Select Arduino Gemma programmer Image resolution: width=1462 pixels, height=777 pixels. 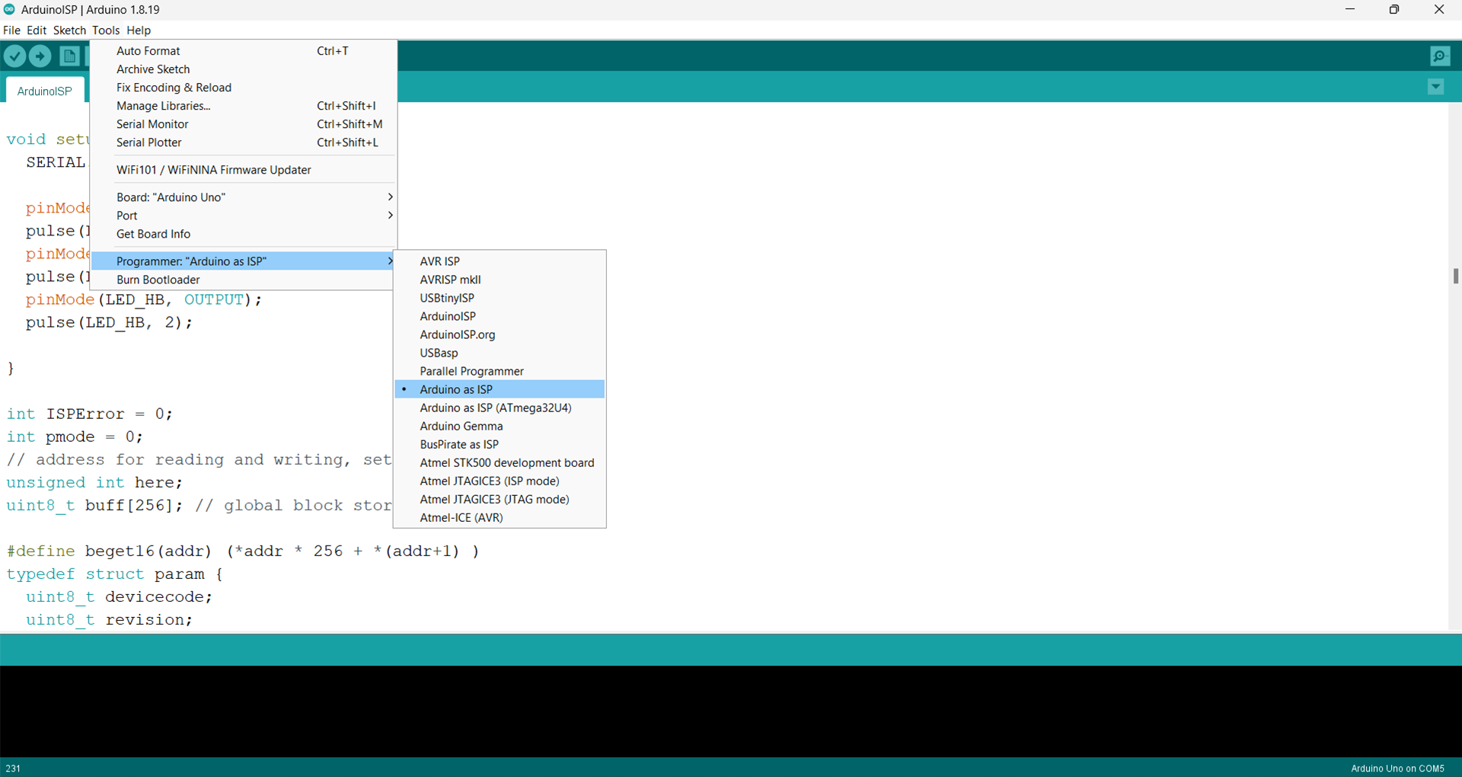[500, 426]
